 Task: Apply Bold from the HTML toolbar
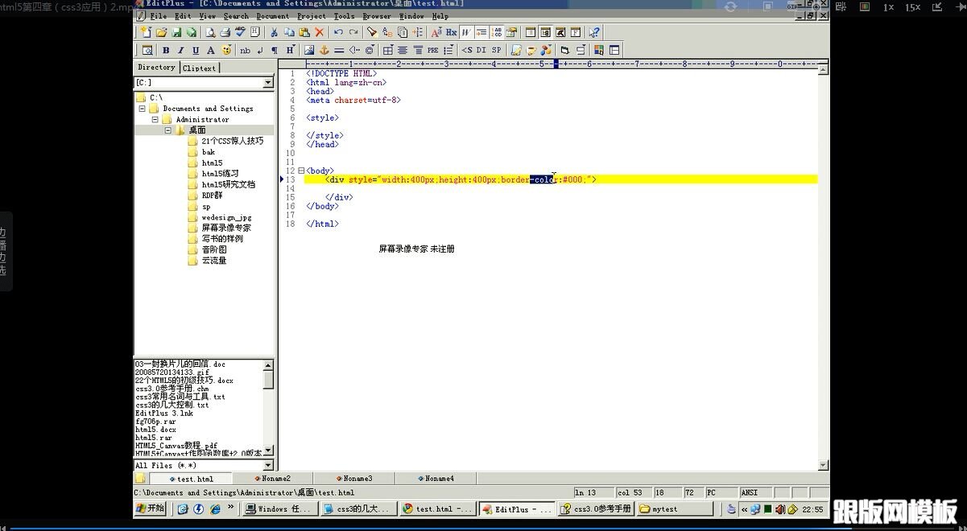pos(166,50)
